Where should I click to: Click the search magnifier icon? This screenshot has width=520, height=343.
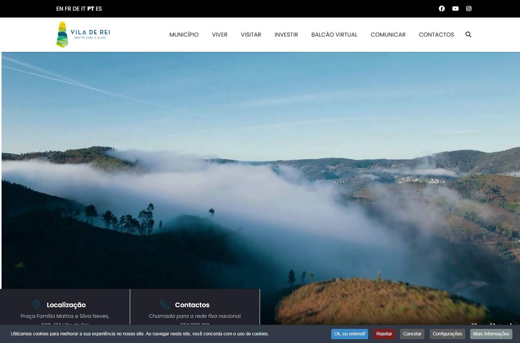pyautogui.click(x=468, y=34)
